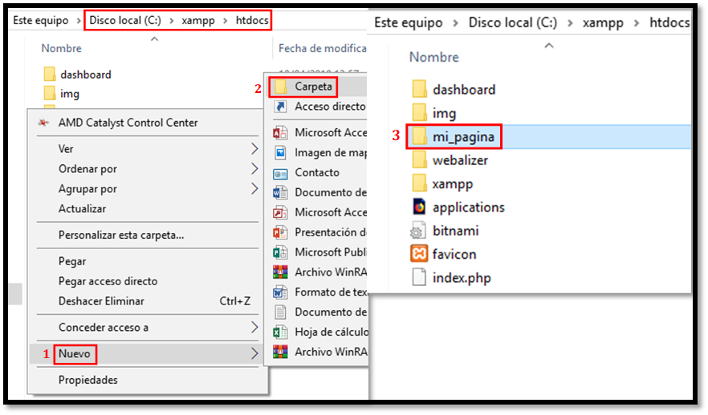Open the Conceder acceso a submenu
The image size is (708, 415).
104,327
